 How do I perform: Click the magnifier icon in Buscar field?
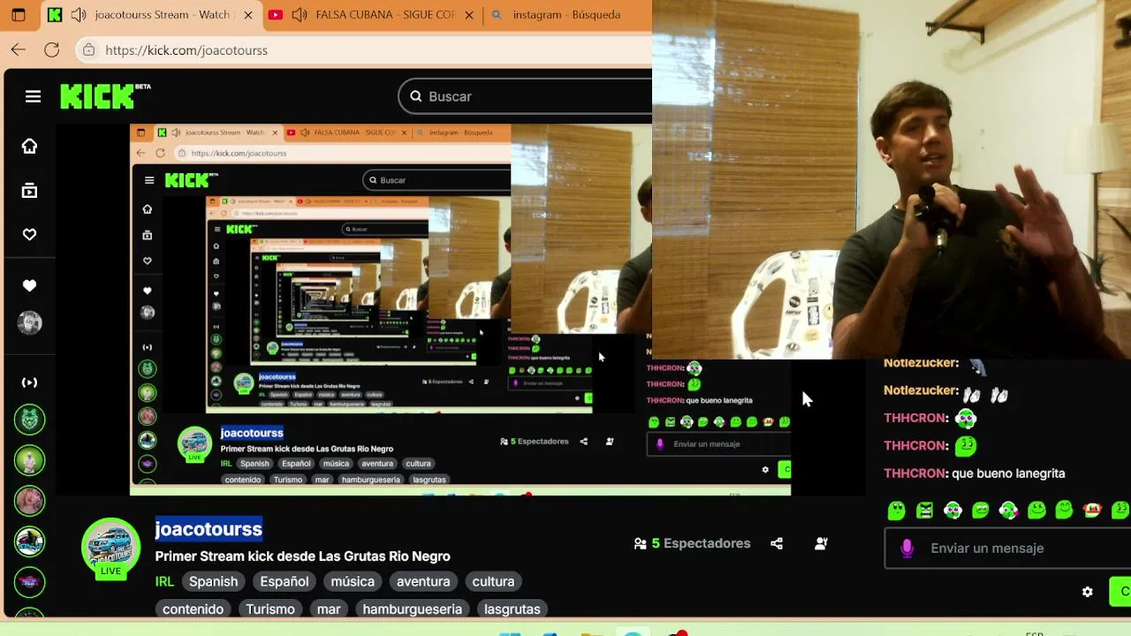(415, 96)
